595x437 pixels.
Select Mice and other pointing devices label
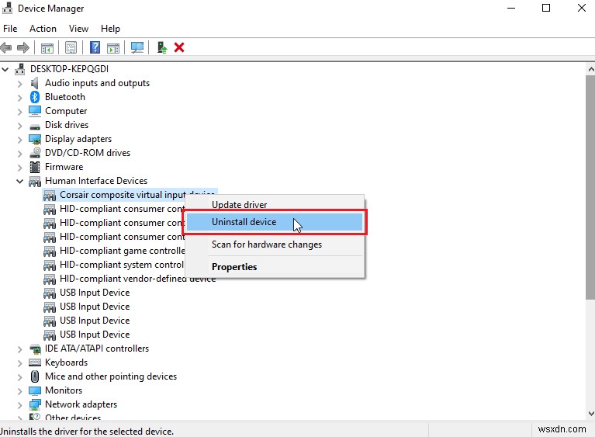[x=111, y=376]
